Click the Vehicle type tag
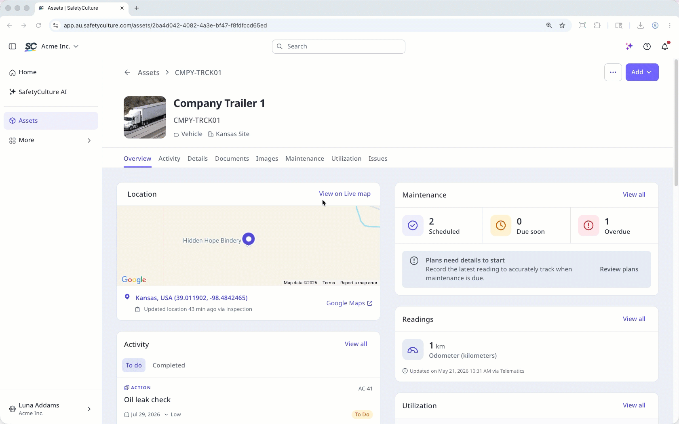Viewport: 679px width, 424px height. (x=188, y=134)
